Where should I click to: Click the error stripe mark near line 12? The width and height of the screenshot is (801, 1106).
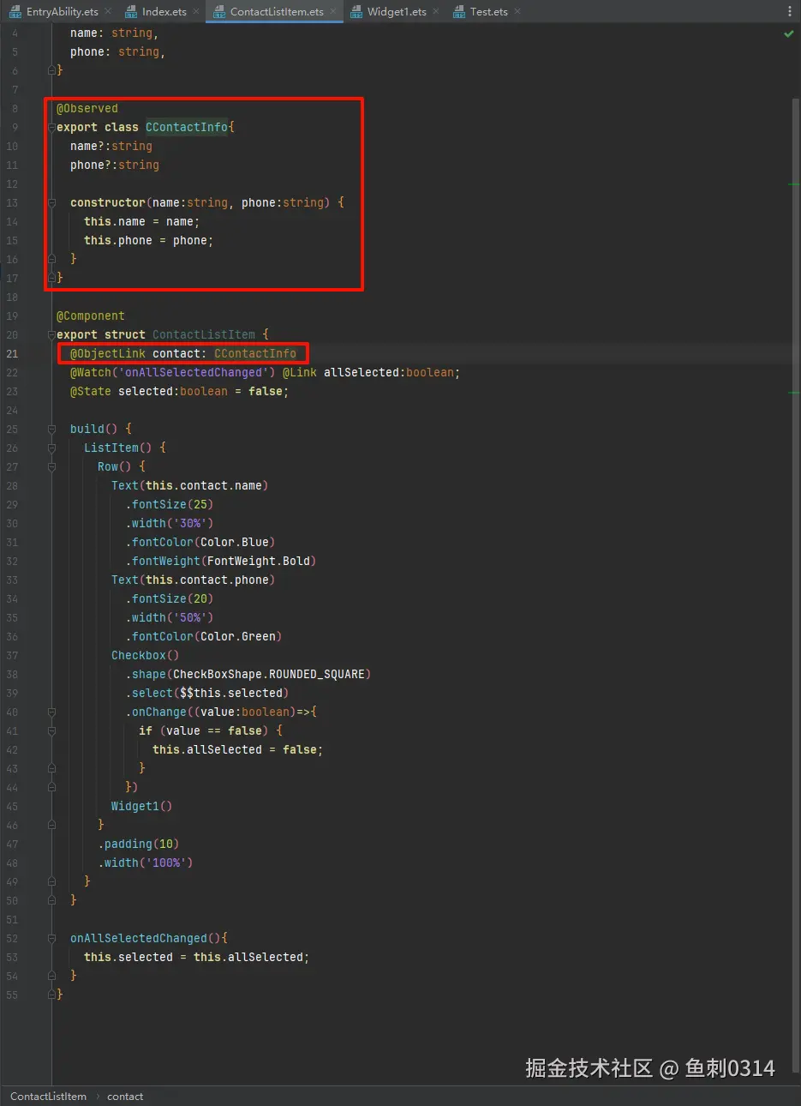[x=793, y=184]
